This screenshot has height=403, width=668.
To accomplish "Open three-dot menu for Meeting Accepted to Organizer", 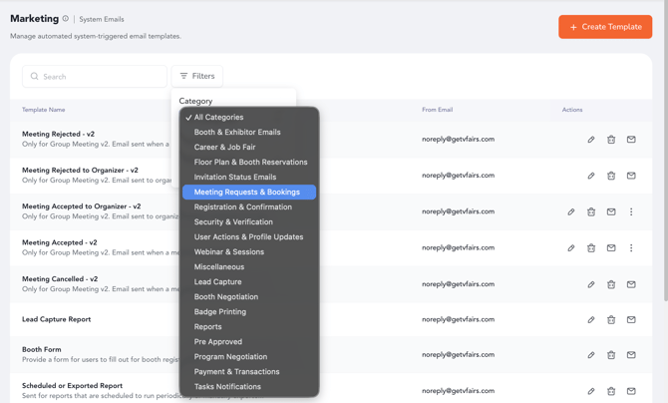I will coord(631,211).
